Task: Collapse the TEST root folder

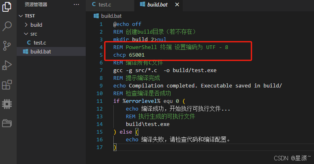Action: click(x=21, y=16)
